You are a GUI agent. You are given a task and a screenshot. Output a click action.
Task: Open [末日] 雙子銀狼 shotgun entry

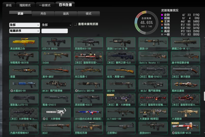click(x=185, y=72)
